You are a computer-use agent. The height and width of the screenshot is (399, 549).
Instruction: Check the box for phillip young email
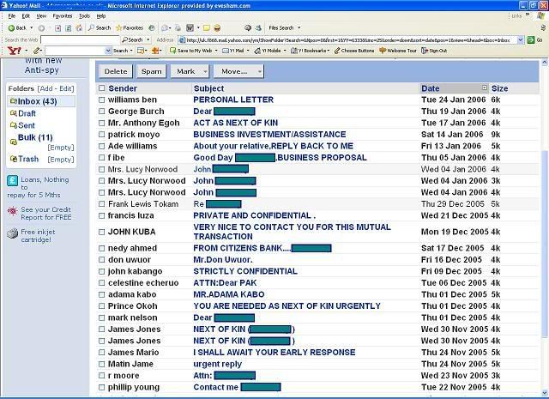pyautogui.click(x=101, y=388)
